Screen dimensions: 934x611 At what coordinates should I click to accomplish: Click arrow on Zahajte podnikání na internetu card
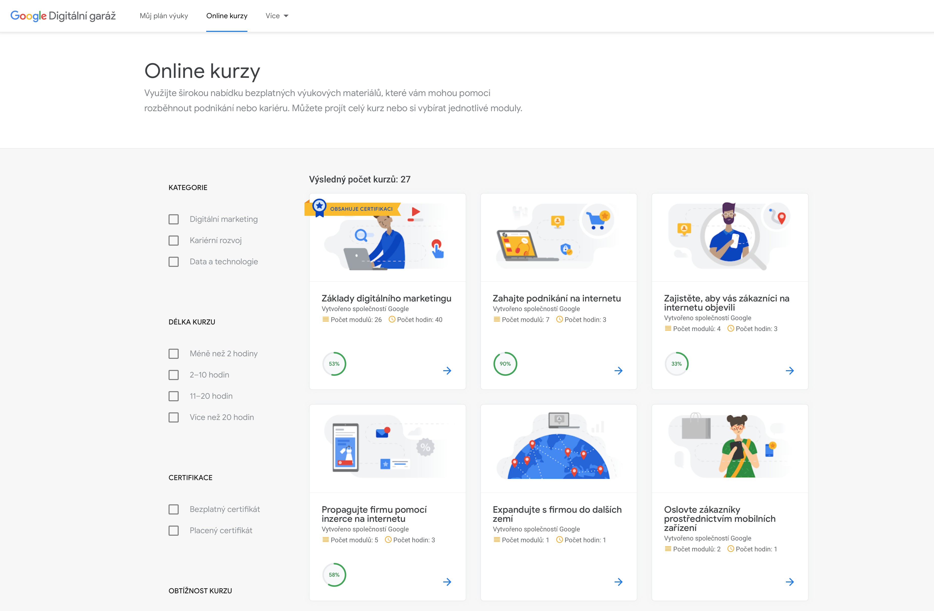[618, 370]
